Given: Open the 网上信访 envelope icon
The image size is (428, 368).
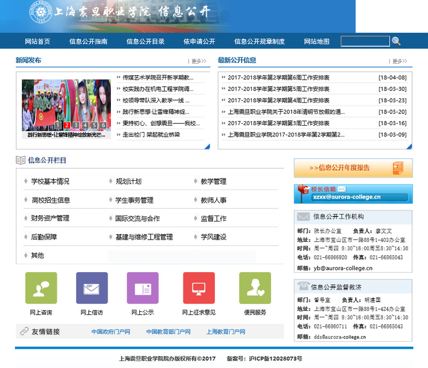Looking at the screenshot, I should pos(92,288).
